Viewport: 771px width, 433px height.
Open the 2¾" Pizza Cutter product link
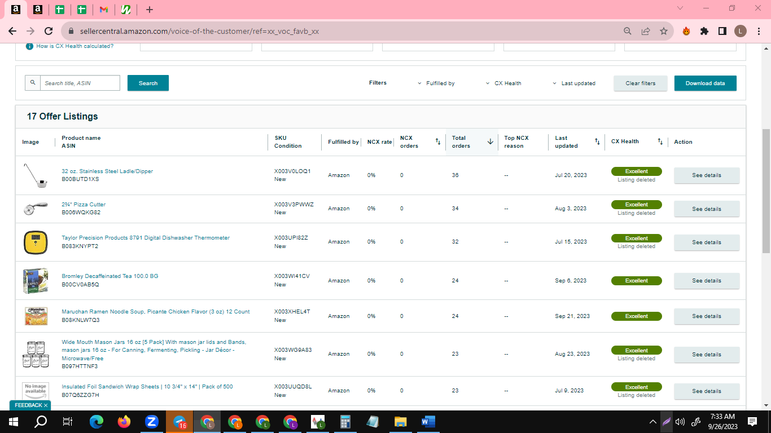84,205
